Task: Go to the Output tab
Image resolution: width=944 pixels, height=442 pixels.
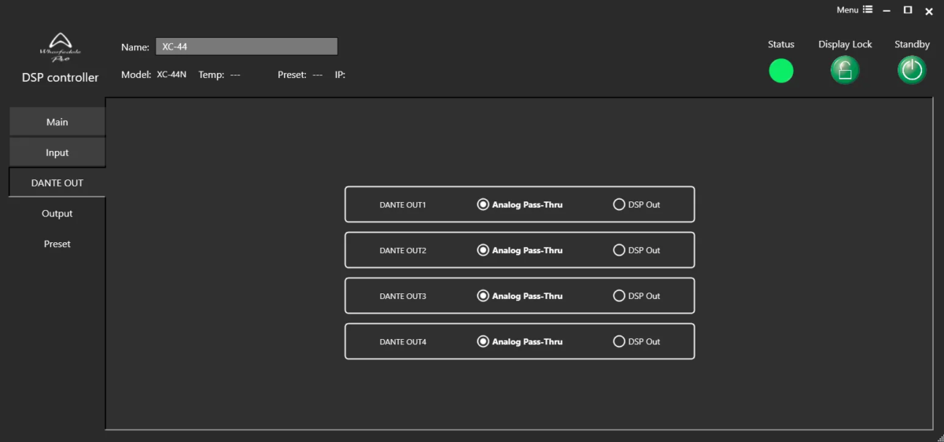Action: tap(57, 213)
